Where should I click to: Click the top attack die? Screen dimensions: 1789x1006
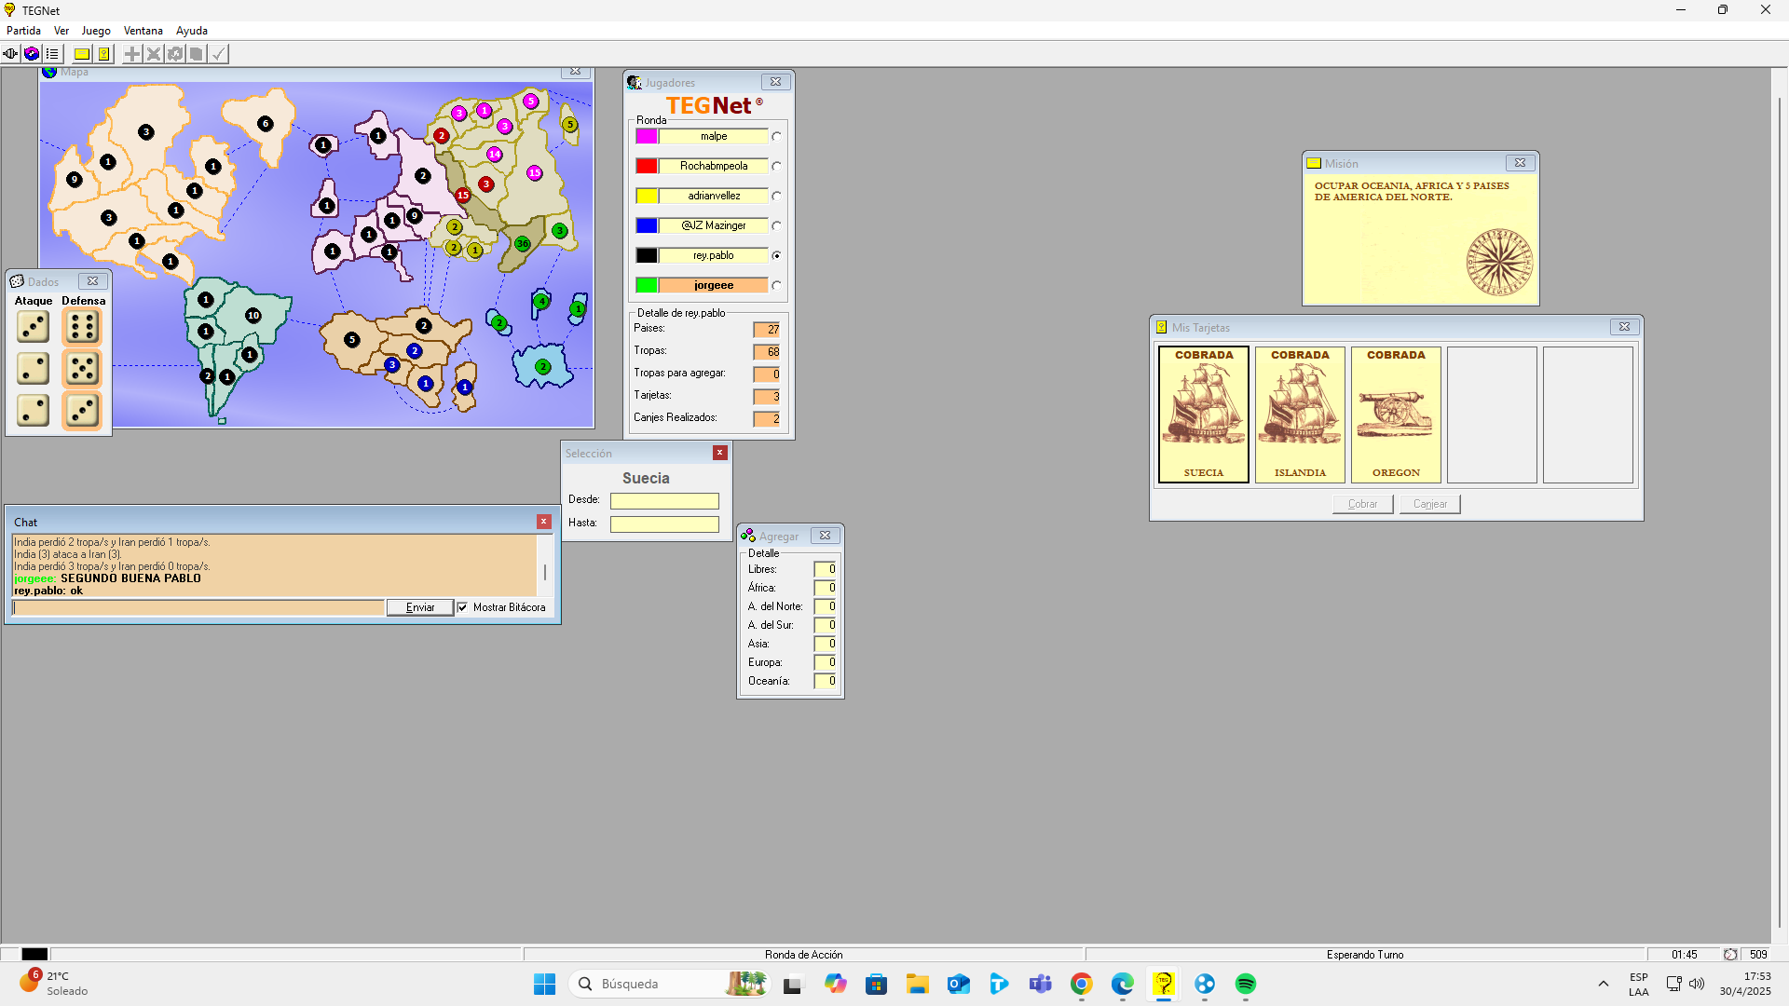coord(34,327)
